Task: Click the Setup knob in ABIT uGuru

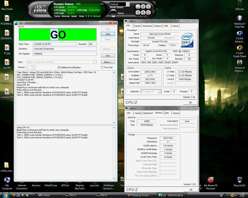Action: point(113,13)
